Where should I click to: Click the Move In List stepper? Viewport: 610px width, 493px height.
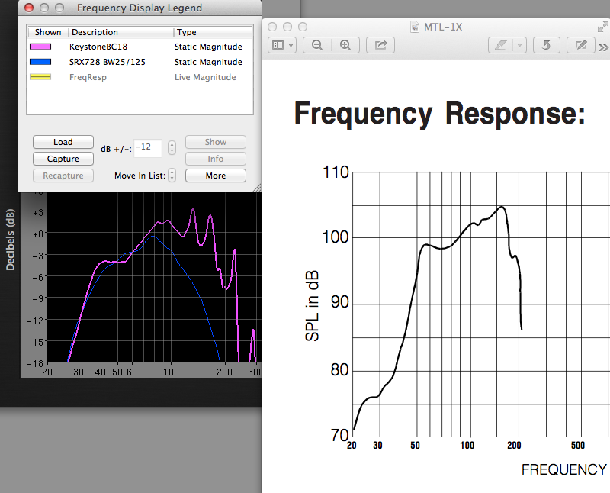pos(172,176)
